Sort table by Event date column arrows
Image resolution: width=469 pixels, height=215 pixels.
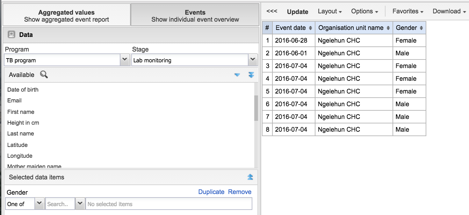(311, 28)
